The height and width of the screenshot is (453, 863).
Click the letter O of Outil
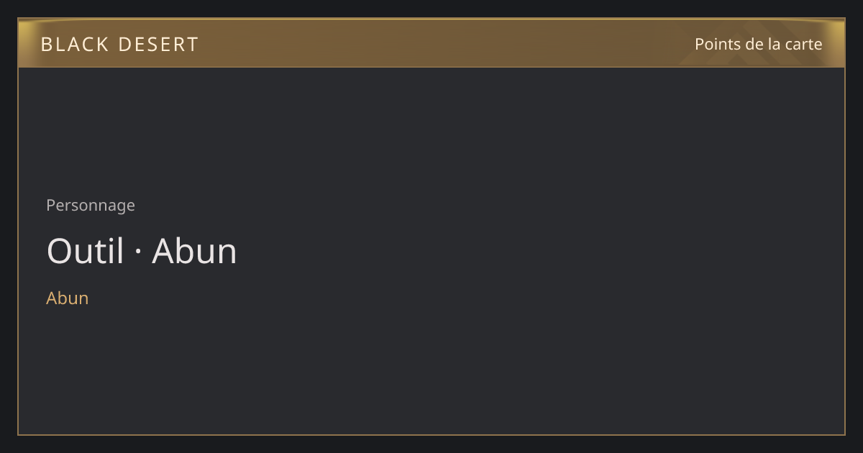point(59,251)
